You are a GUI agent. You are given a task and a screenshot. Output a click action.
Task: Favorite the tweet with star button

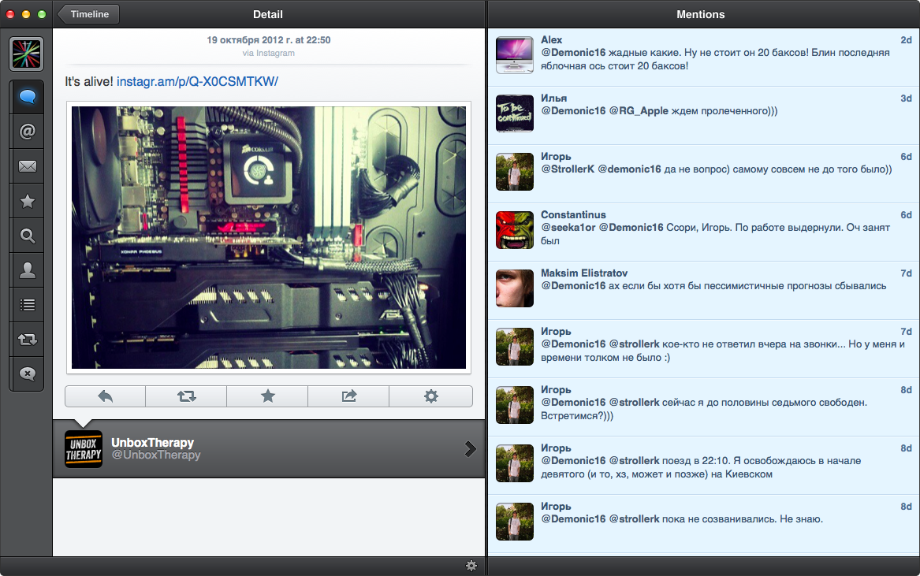tap(268, 396)
